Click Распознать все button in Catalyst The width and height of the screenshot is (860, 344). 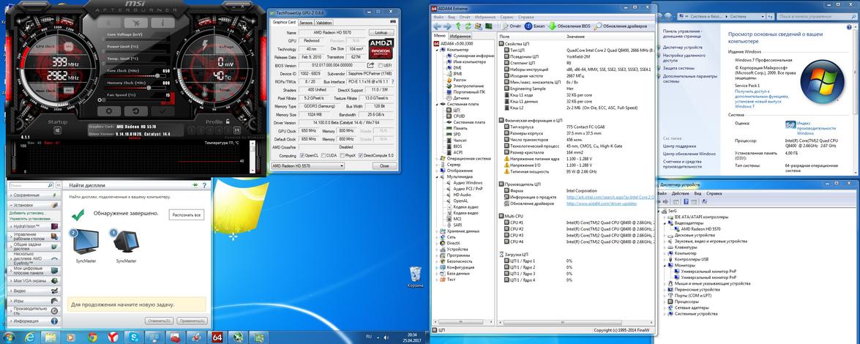point(187,215)
